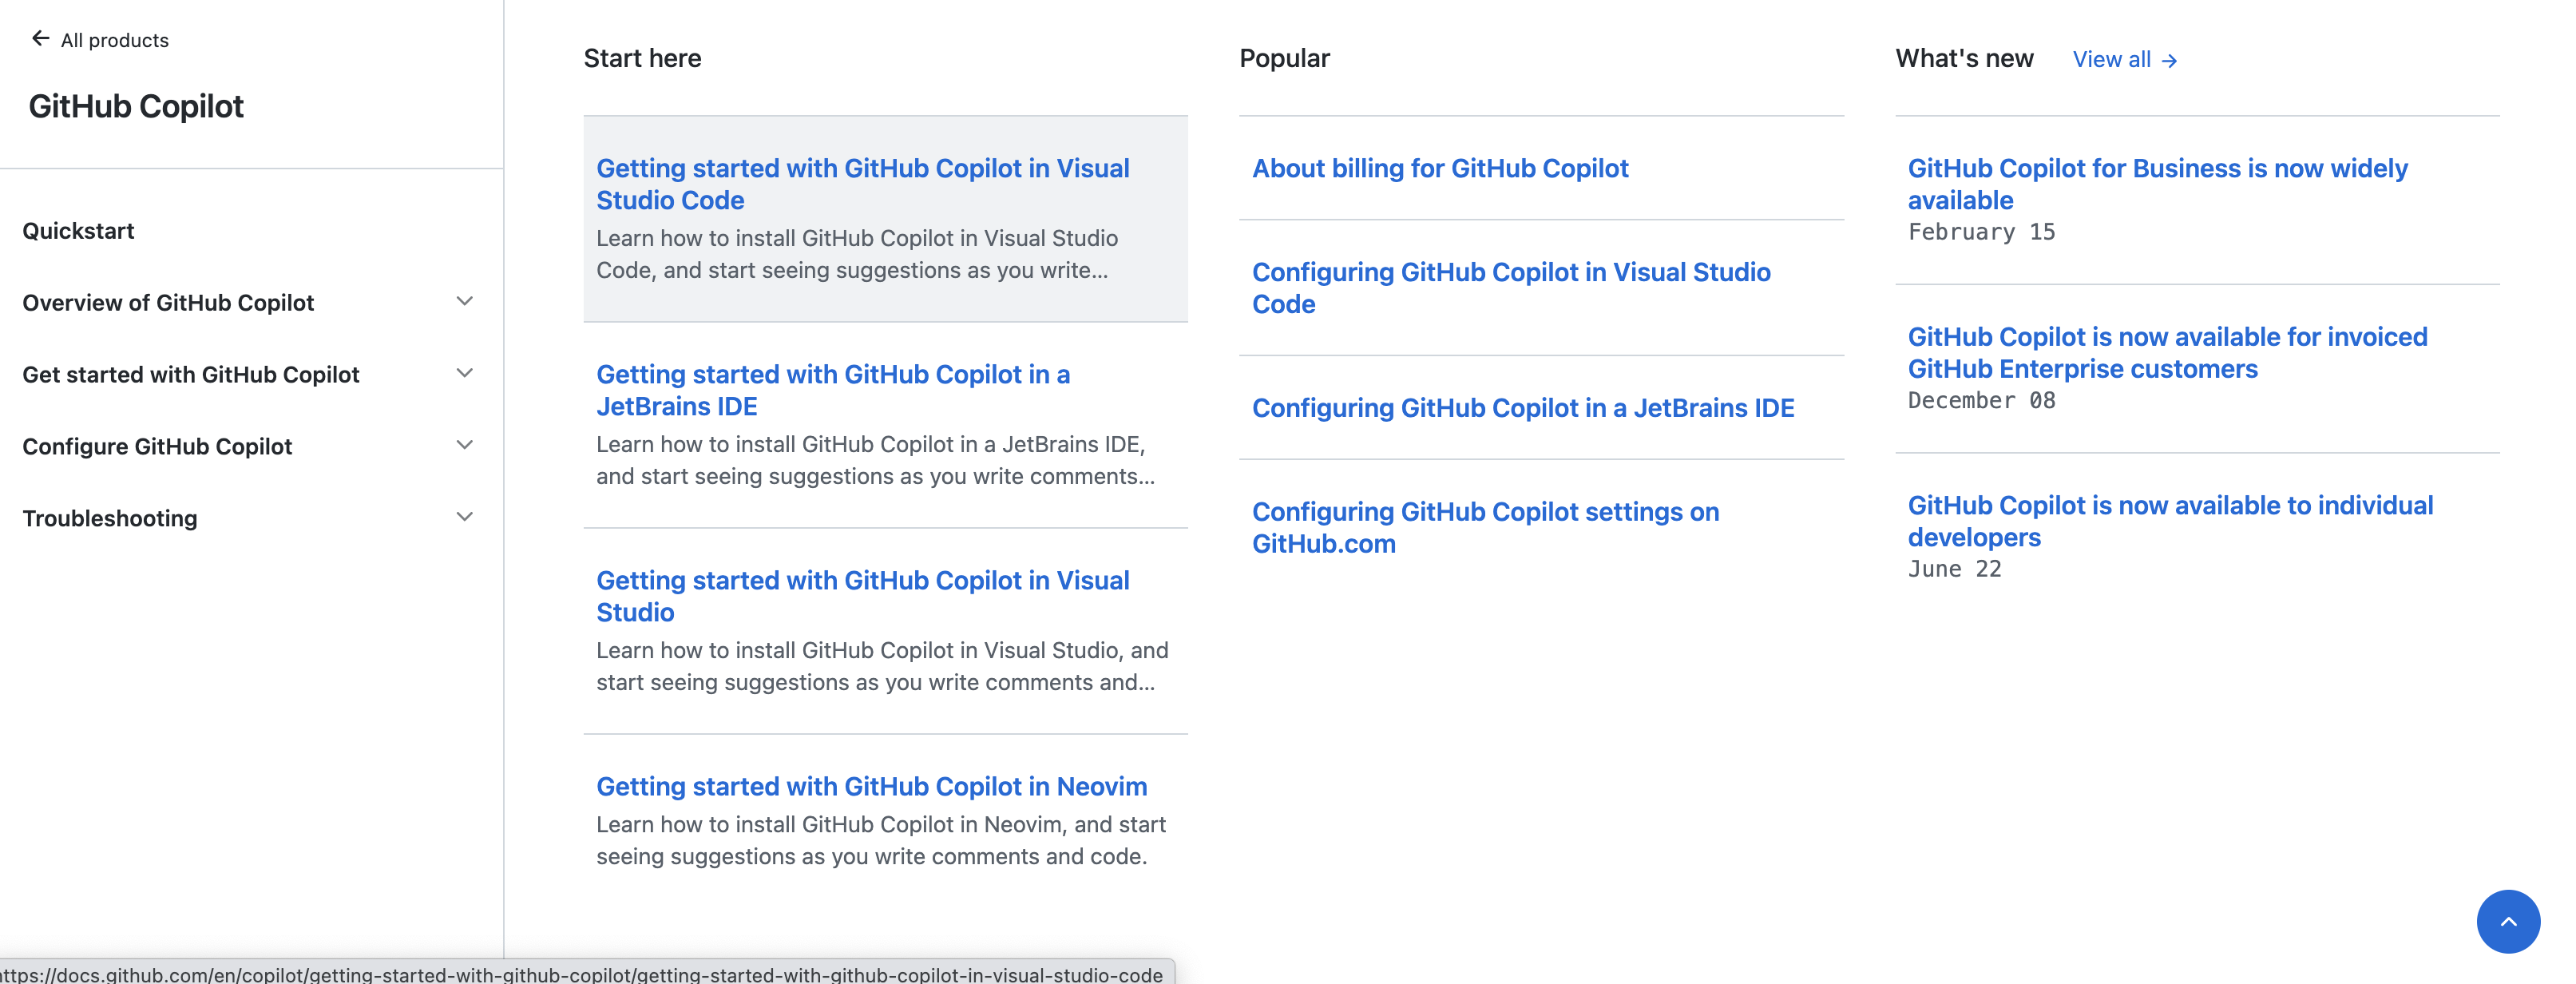Open Configuring GitHub Copilot settings on GitHub.com
Image resolution: width=2576 pixels, height=984 pixels.
pos(1485,527)
